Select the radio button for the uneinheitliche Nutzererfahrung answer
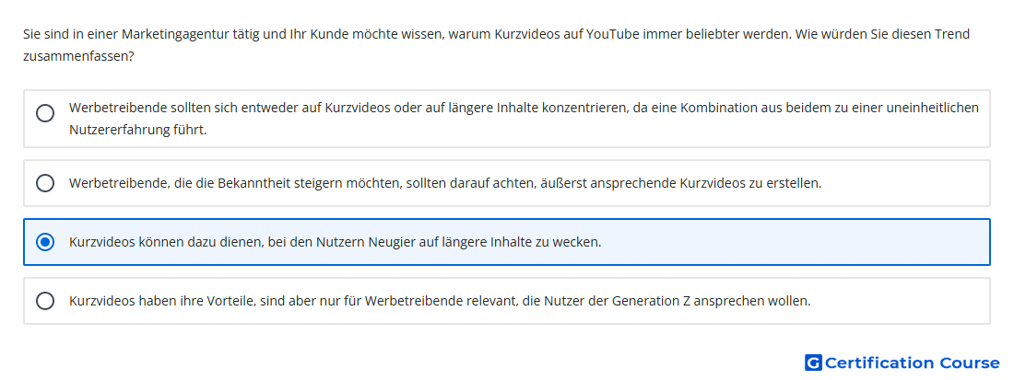Viewport: 1014px width, 380px height. point(45,113)
